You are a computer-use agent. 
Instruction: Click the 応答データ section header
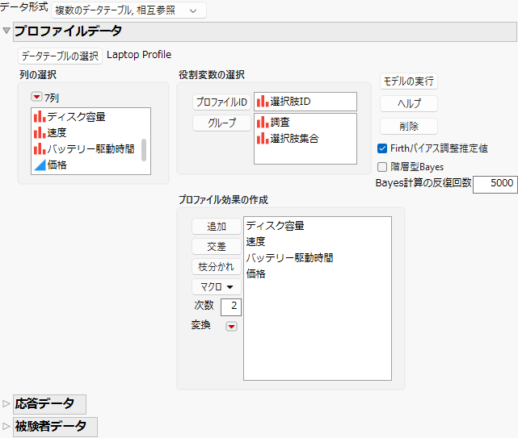(x=49, y=404)
